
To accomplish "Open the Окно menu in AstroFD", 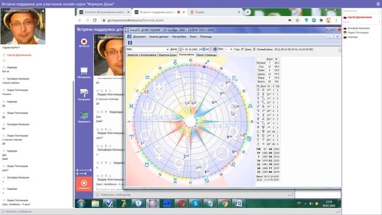I will pos(193,36).
